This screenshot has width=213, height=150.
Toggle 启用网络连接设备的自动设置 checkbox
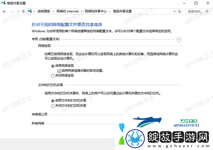coord(59,71)
